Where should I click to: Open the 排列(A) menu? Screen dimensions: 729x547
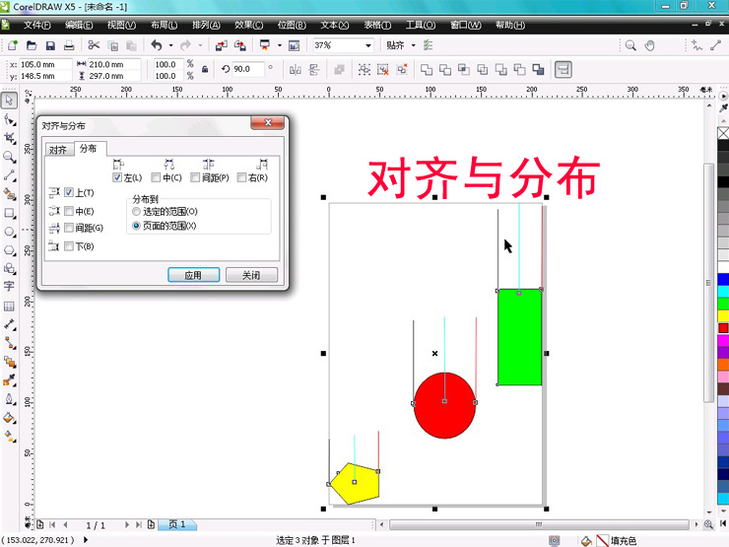click(x=207, y=25)
